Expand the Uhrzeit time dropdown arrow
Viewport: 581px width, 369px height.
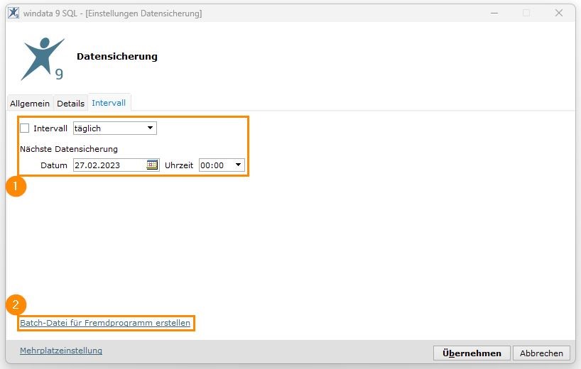click(x=238, y=165)
